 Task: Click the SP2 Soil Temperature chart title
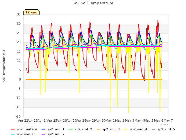pyautogui.click(x=93, y=3)
